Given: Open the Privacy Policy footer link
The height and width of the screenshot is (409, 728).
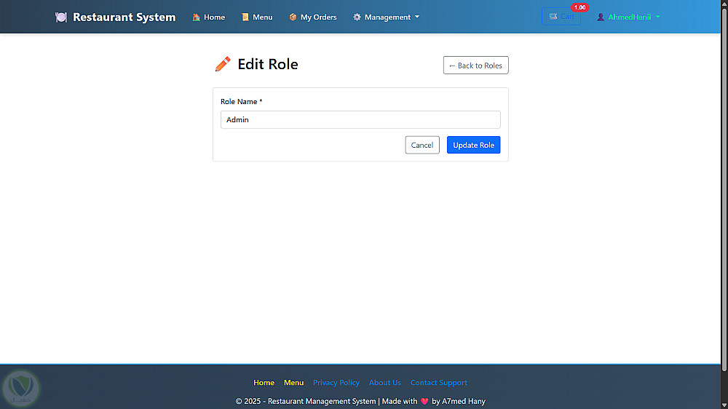Looking at the screenshot, I should coord(336,383).
